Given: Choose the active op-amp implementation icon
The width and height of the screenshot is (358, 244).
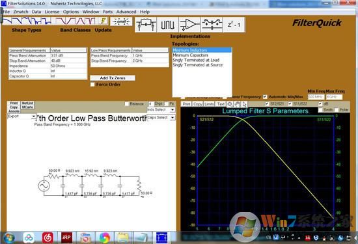Looking at the screenshot, I should 189,25.
